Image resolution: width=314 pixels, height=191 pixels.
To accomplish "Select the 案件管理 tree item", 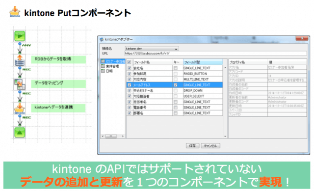I will [112, 66].
